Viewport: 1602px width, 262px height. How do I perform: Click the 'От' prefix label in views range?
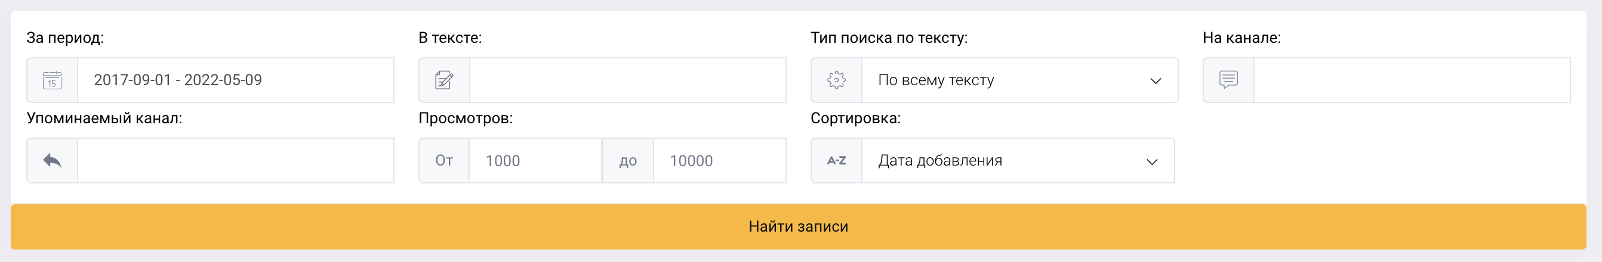[x=444, y=161]
